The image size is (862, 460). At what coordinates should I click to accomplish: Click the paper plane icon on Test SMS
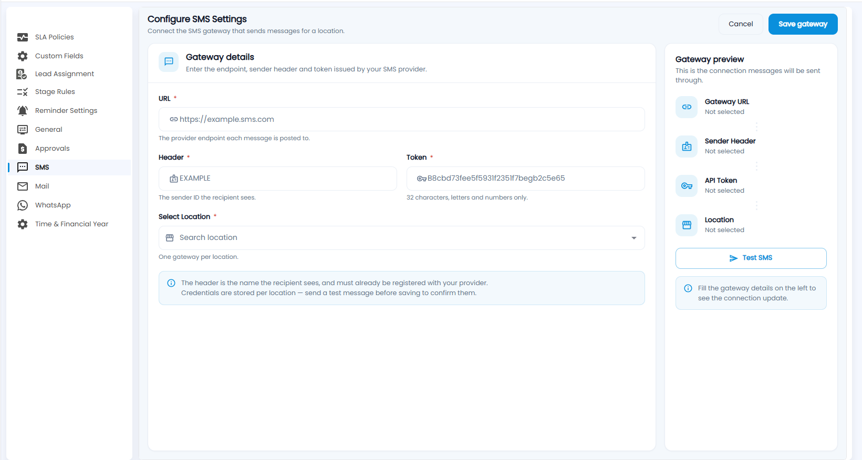pyautogui.click(x=734, y=258)
